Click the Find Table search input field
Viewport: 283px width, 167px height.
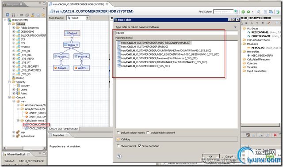(x=177, y=33)
